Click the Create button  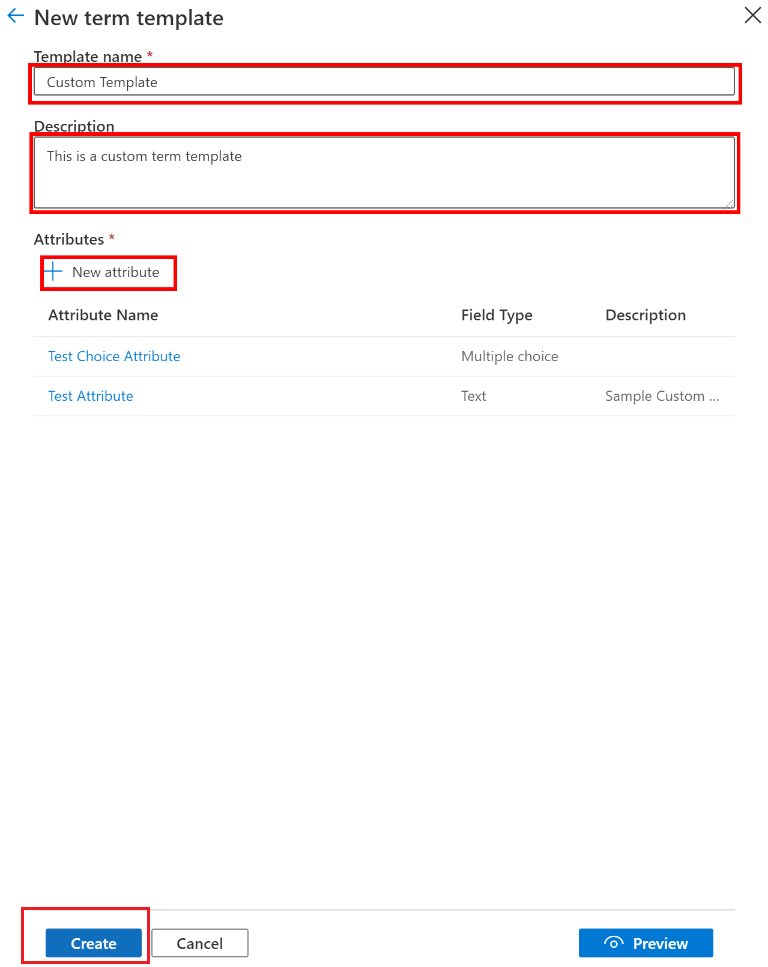(94, 943)
